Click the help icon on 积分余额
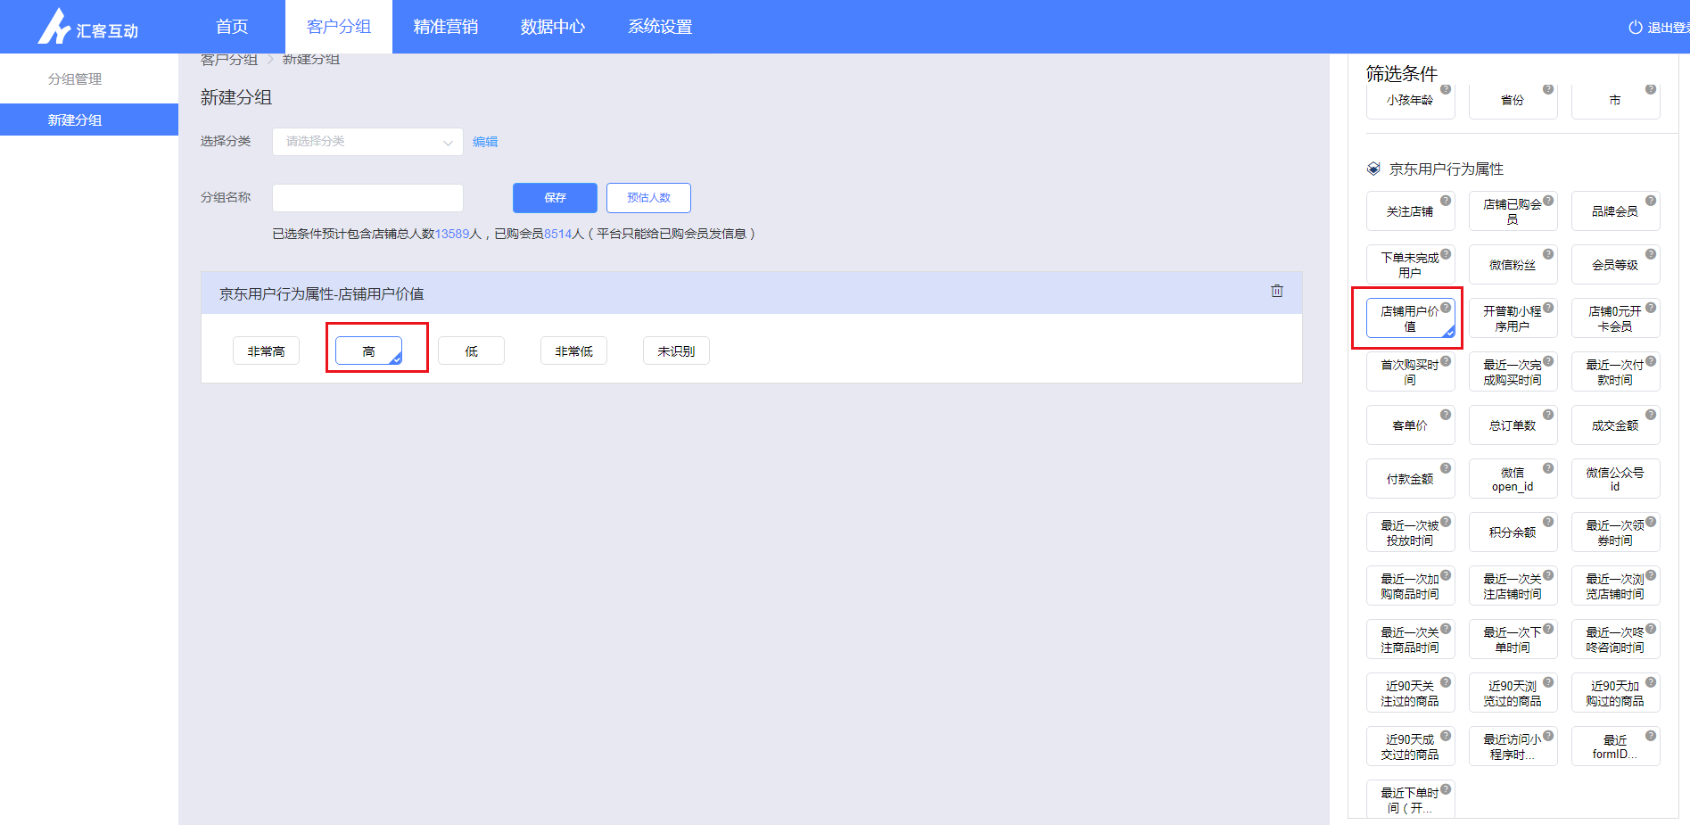Image resolution: width=1690 pixels, height=825 pixels. click(1548, 522)
